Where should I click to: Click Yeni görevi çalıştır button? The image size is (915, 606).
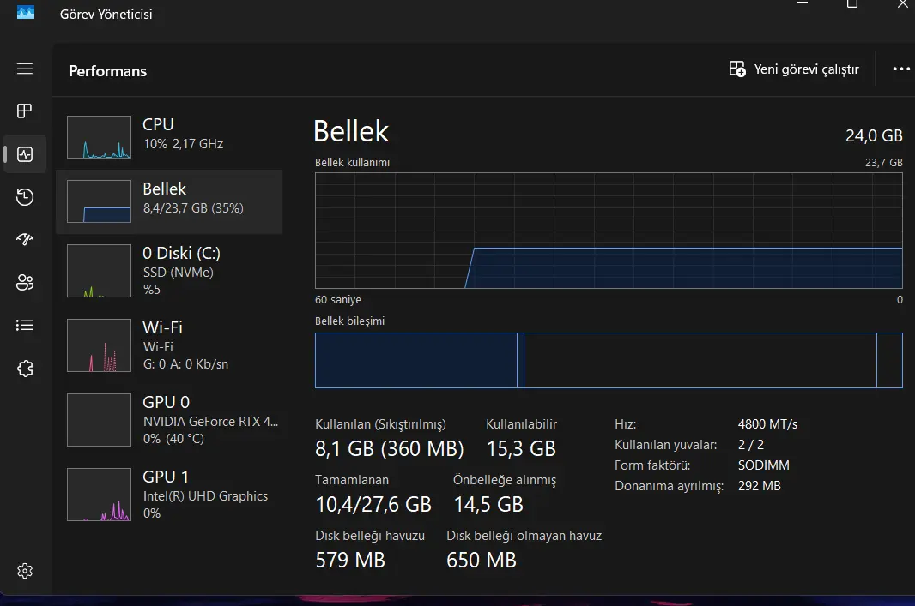coord(794,69)
